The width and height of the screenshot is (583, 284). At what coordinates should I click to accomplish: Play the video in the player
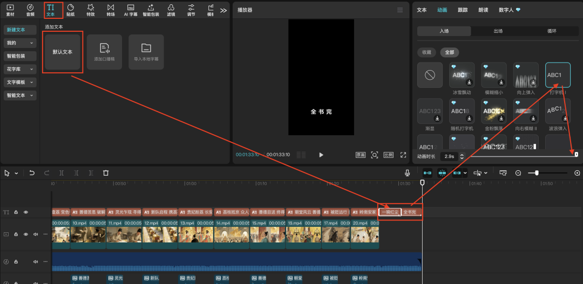(x=321, y=155)
